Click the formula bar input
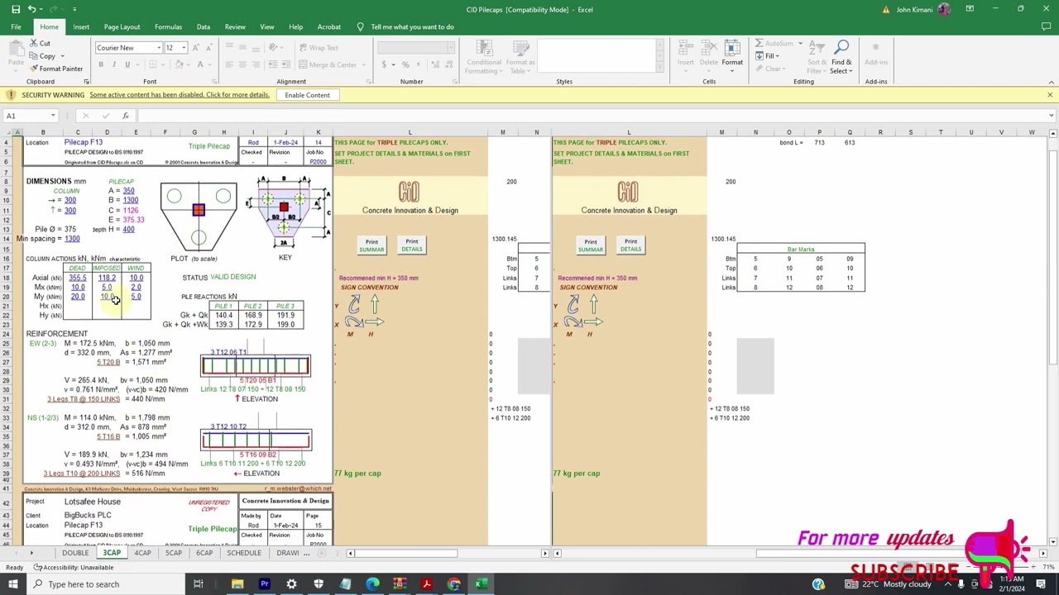This screenshot has width=1059, height=595. tap(592, 116)
